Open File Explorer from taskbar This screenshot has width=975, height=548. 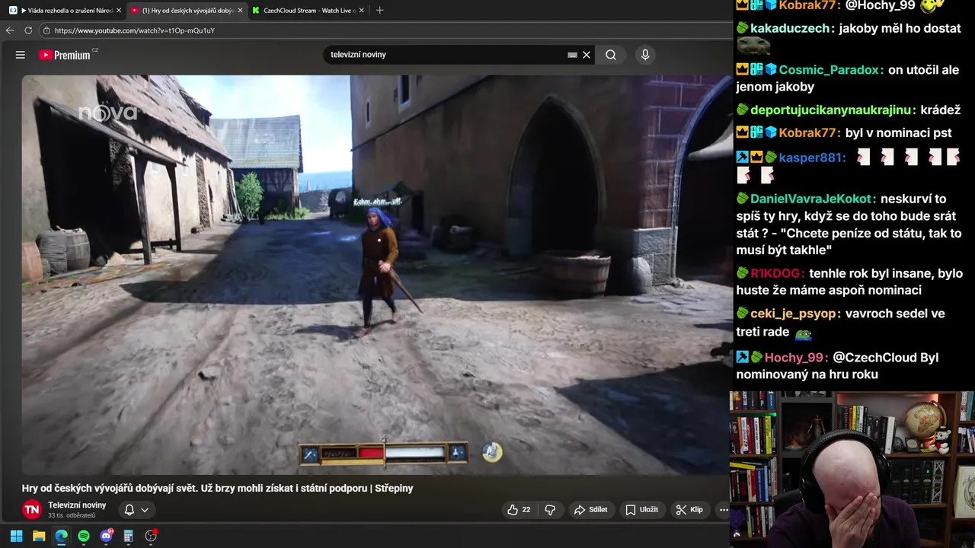(x=39, y=536)
